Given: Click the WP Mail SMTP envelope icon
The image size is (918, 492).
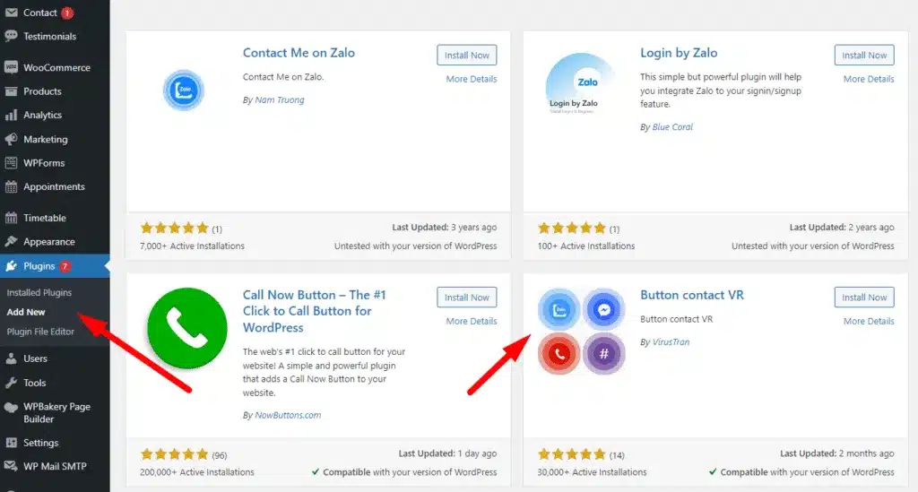Looking at the screenshot, I should pyautogui.click(x=11, y=466).
